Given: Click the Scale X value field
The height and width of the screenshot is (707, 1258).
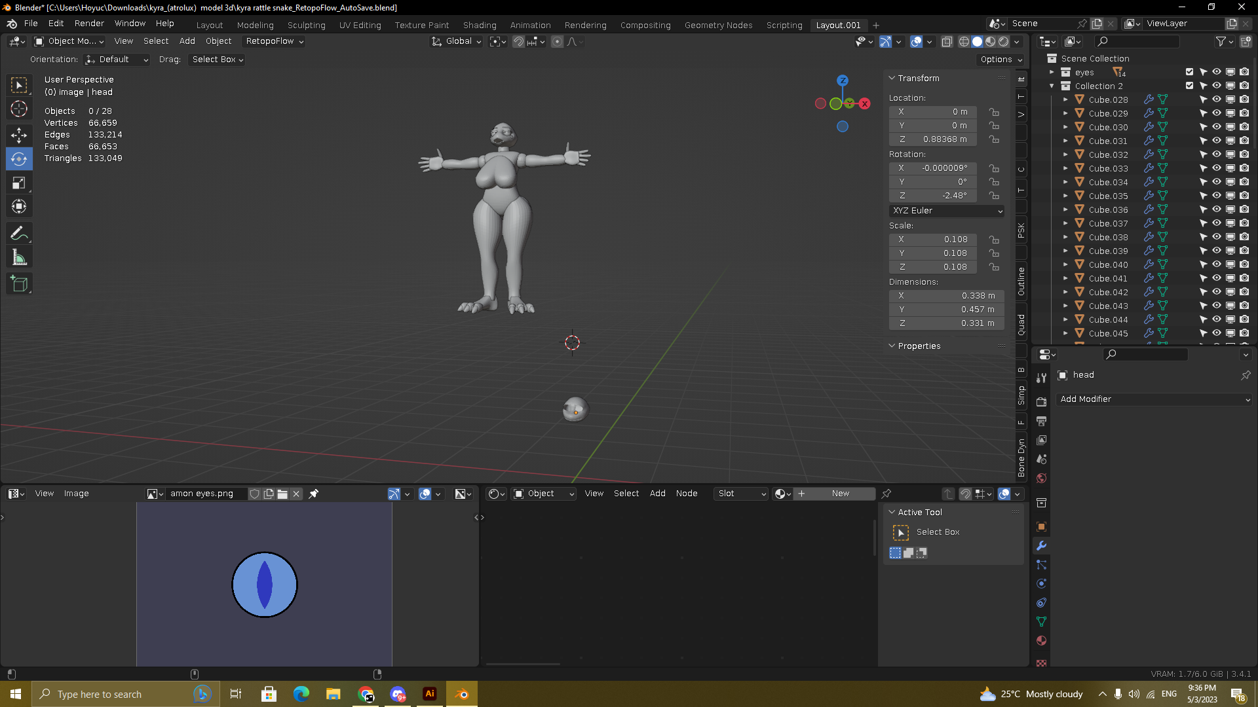Looking at the screenshot, I should click(x=933, y=240).
